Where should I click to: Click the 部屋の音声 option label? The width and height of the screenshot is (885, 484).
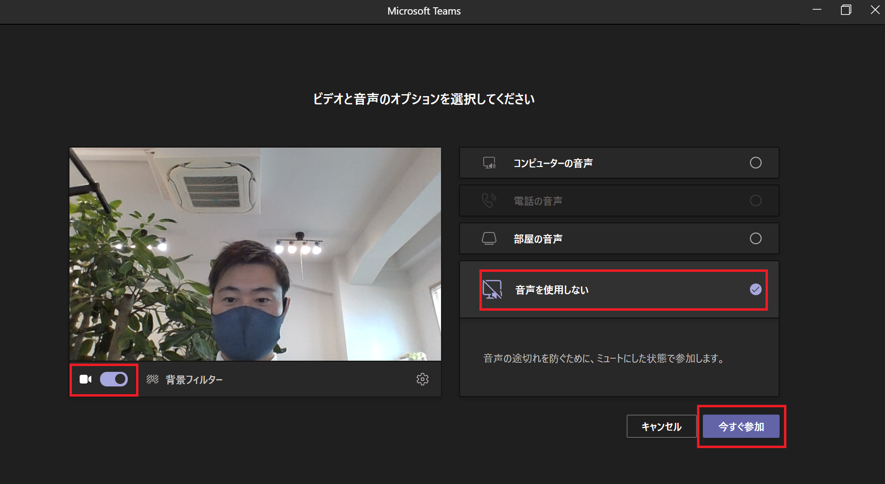[x=538, y=239]
